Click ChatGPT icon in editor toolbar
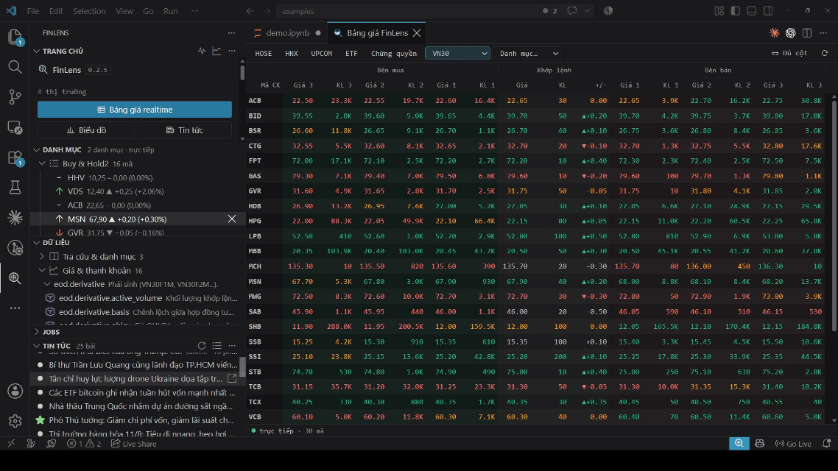Screen dimensions: 838x471 [790, 33]
